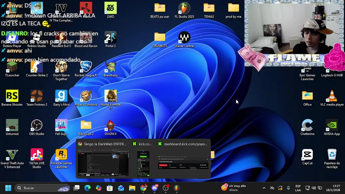Open the Office folder on desktop
345x194 pixels.
(x=307, y=98)
